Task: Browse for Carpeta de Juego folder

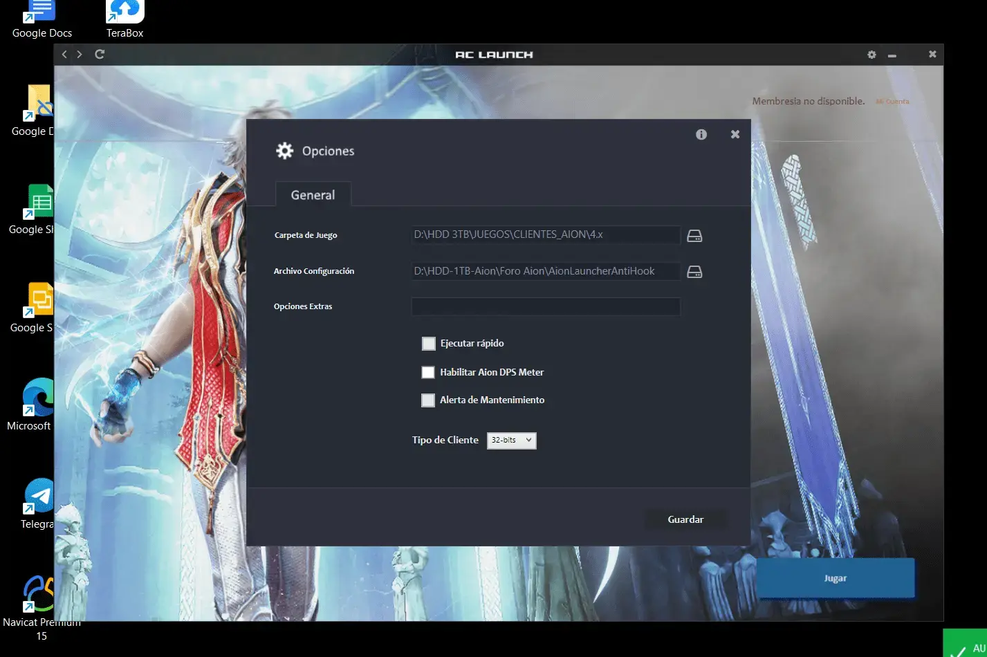Action: tap(694, 236)
